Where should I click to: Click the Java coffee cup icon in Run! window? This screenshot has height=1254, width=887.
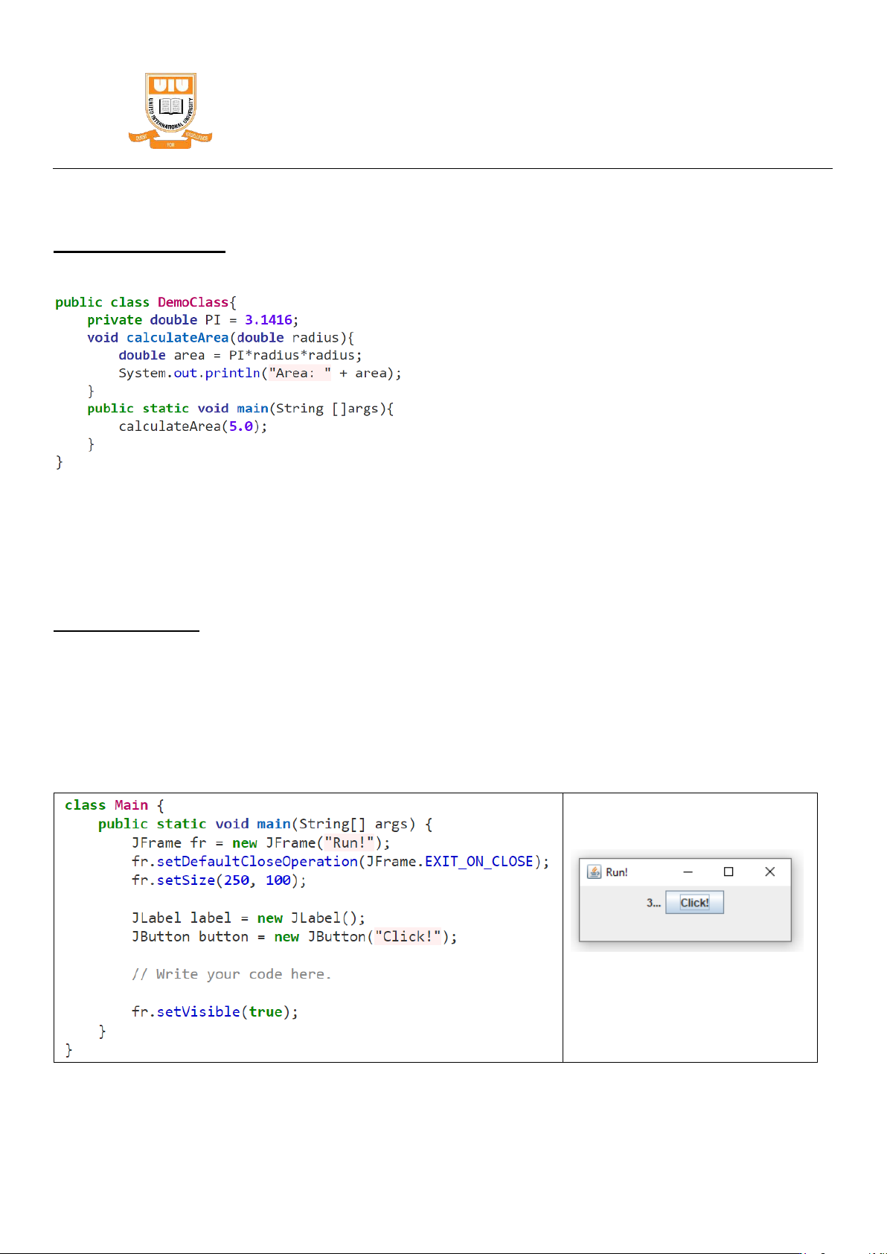pos(594,871)
